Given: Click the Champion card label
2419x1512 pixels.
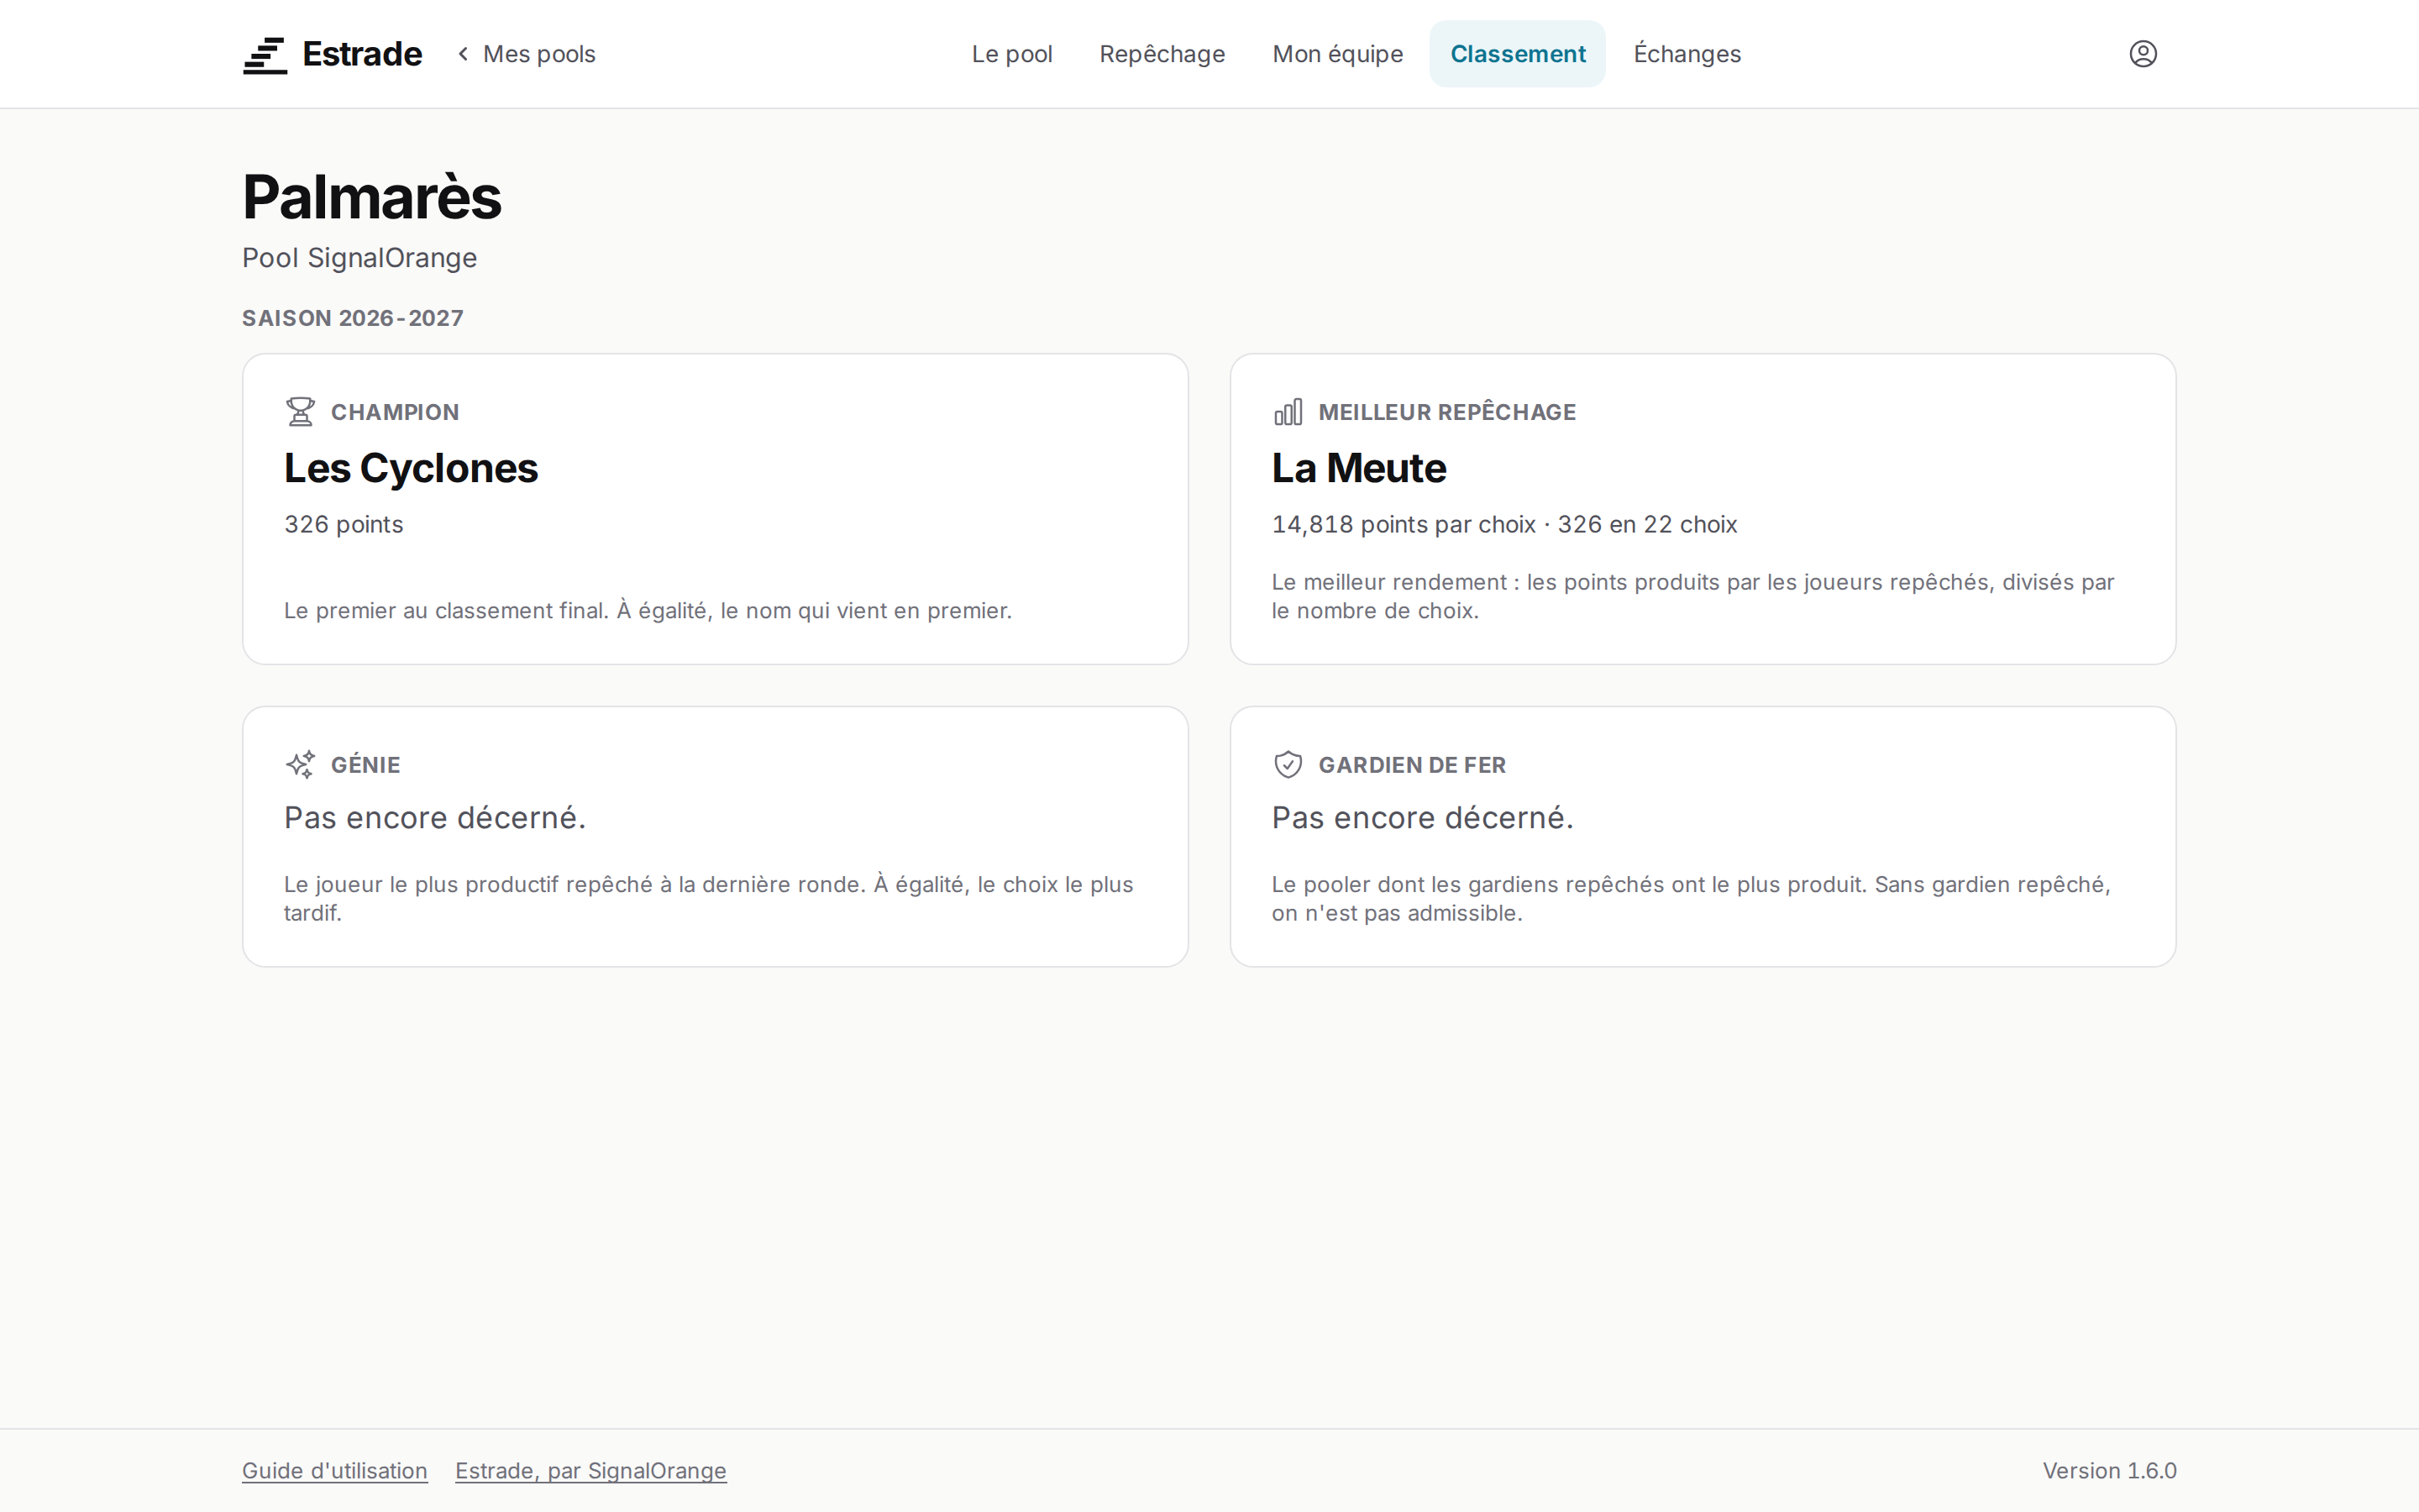Looking at the screenshot, I should [395, 412].
